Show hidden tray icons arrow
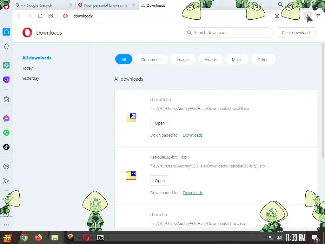The height and width of the screenshot is (244, 325). click(x=264, y=238)
